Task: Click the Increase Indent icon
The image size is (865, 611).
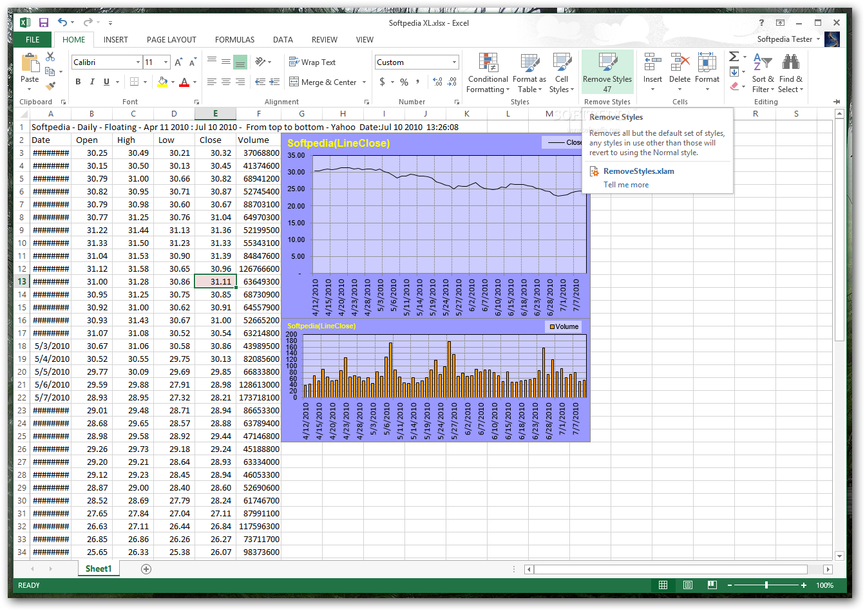Action: [x=274, y=82]
